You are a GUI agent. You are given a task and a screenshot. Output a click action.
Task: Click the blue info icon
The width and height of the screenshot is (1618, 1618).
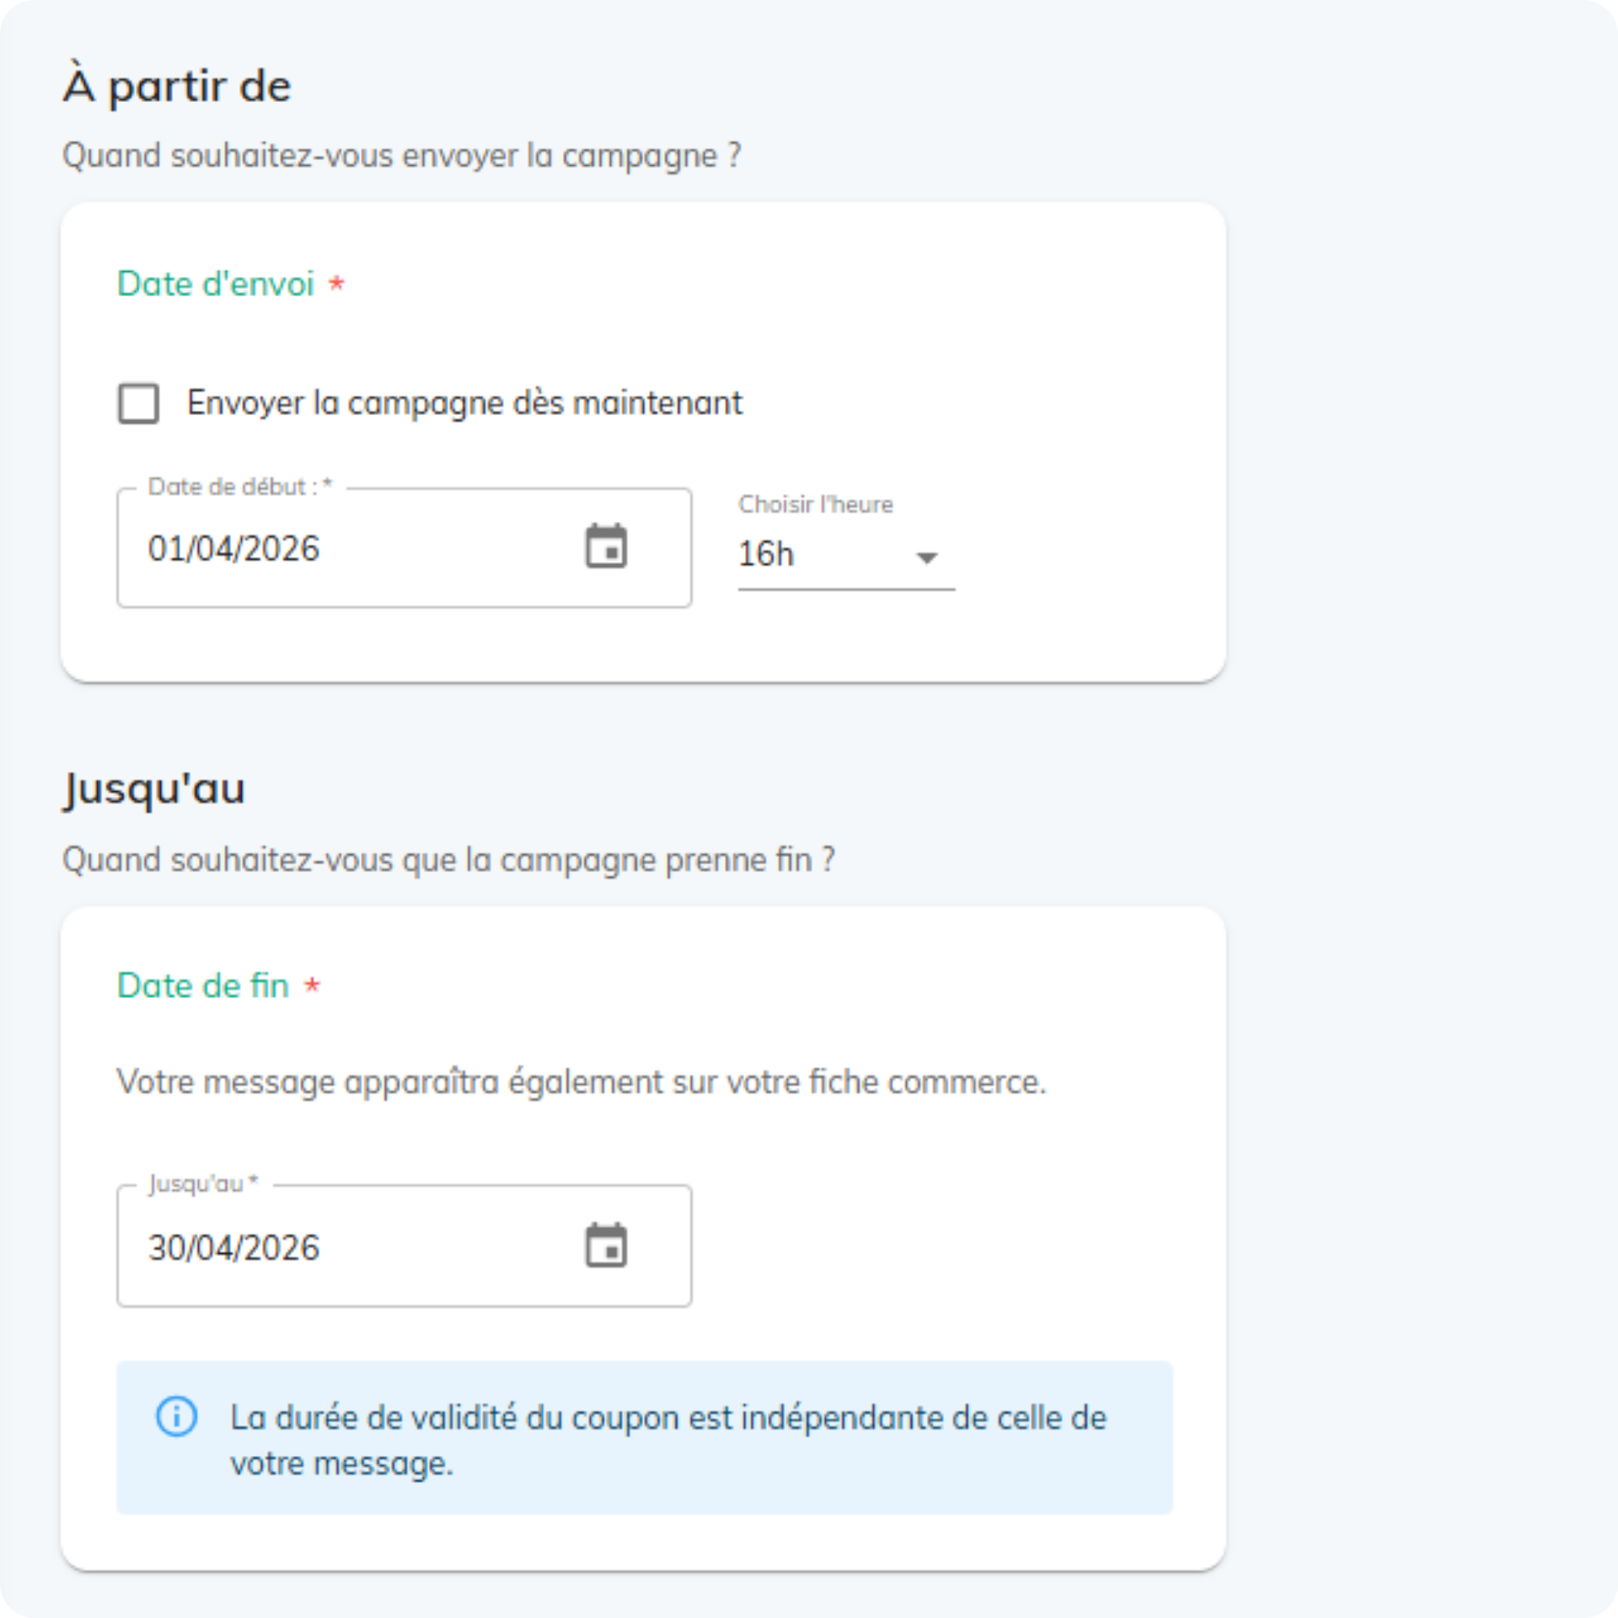coord(176,1417)
